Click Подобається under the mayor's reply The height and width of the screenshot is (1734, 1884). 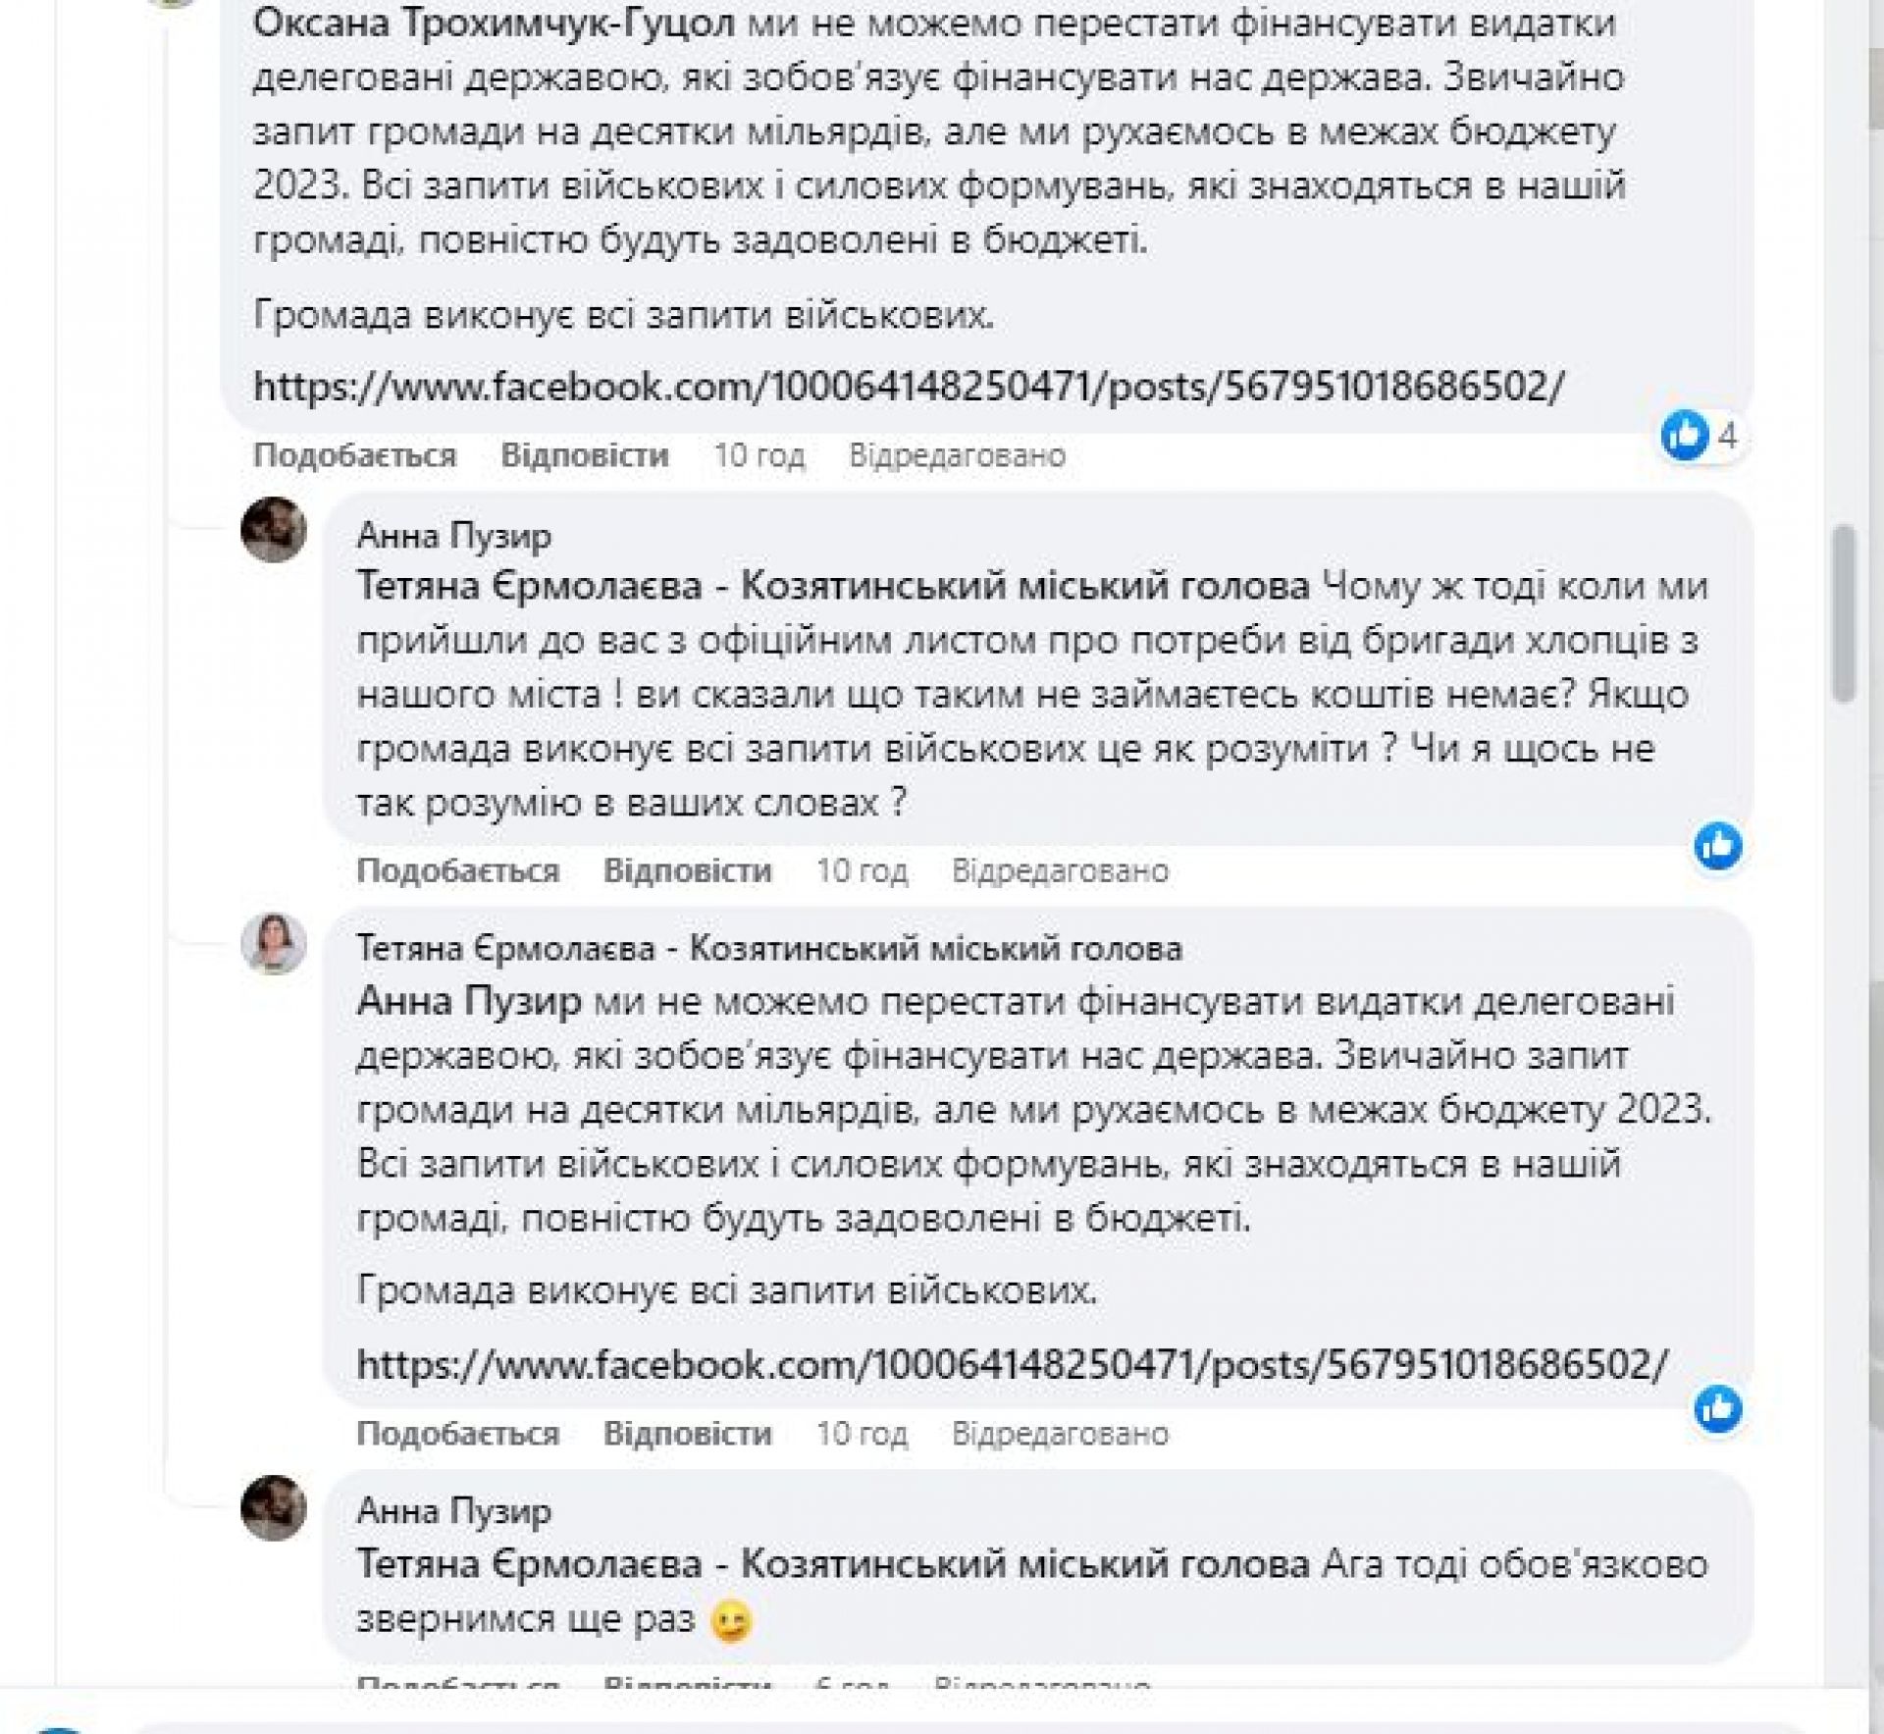(457, 1434)
